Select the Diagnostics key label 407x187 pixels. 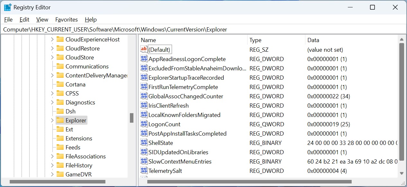pos(80,102)
